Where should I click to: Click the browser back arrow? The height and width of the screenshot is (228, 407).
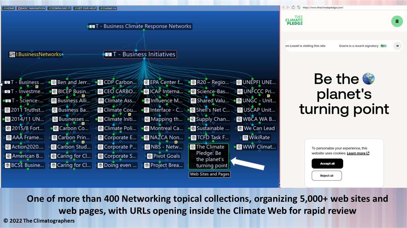click(x=284, y=7)
